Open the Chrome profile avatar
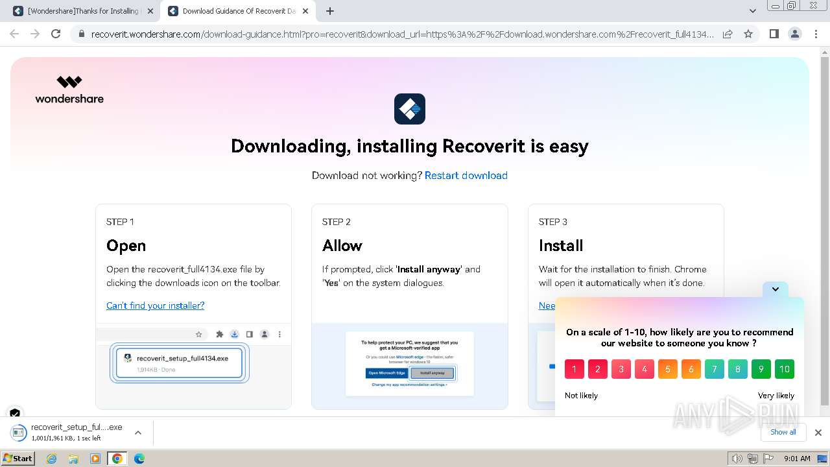830x467 pixels. [795, 34]
